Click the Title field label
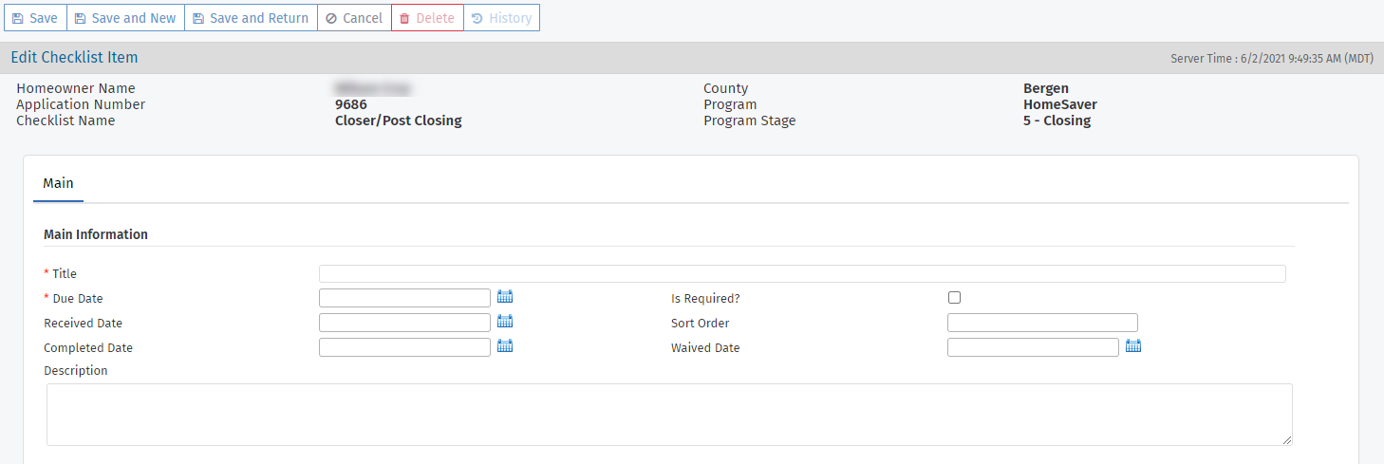This screenshot has width=1384, height=464. [65, 273]
